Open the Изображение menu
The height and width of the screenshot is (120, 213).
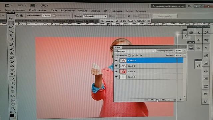tap(38, 10)
